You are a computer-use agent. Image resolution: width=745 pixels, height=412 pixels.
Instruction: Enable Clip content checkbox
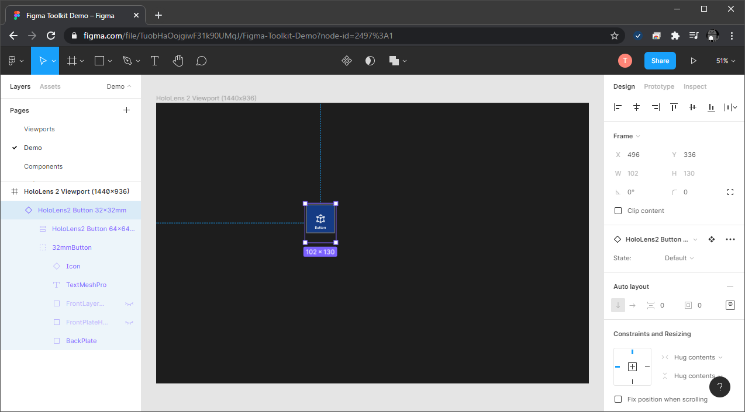[618, 211]
